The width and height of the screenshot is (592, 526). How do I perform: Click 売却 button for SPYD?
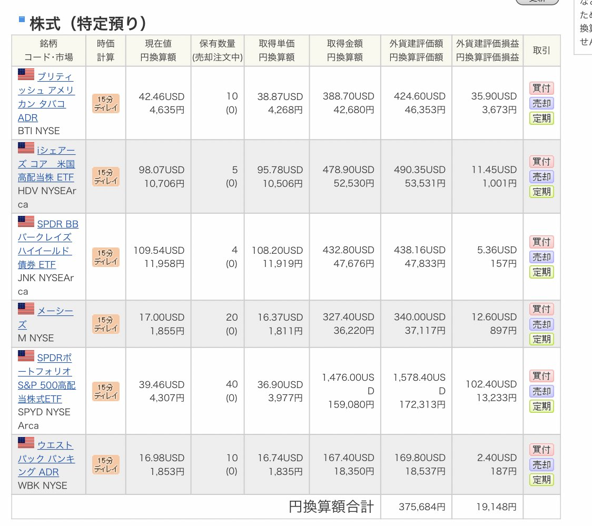pos(541,391)
